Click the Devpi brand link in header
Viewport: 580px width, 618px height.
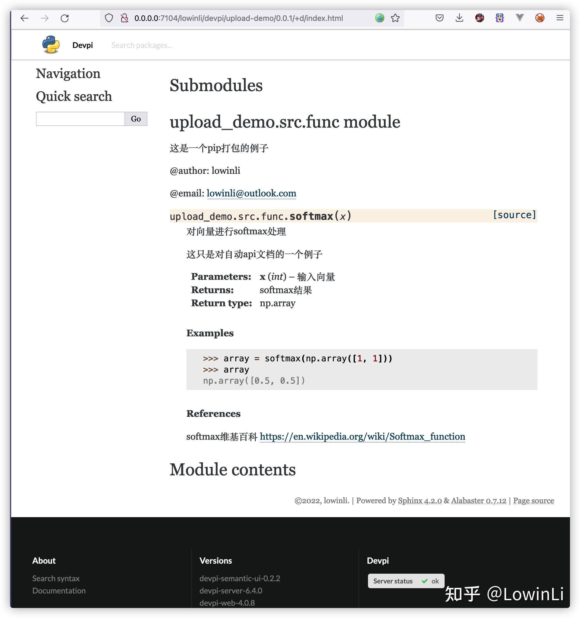coord(82,45)
